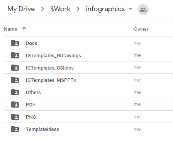Select the Others folder icon

[x=15, y=92]
